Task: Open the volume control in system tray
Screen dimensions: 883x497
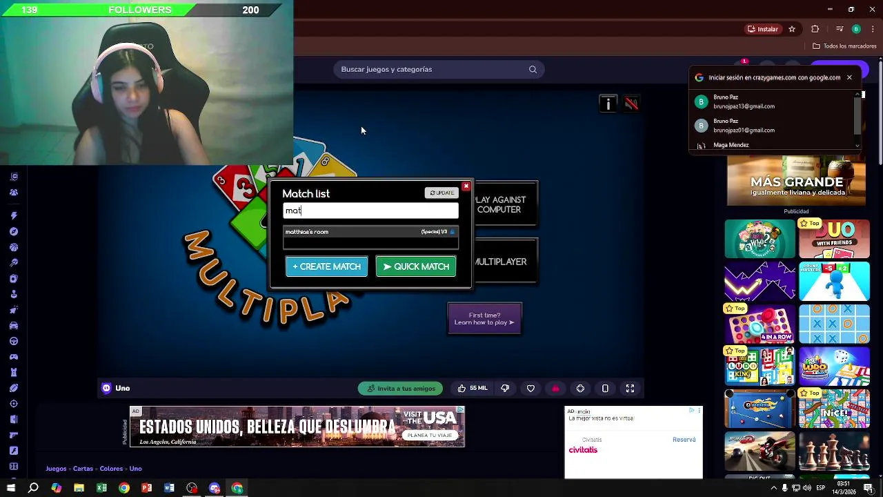Action: click(x=807, y=488)
